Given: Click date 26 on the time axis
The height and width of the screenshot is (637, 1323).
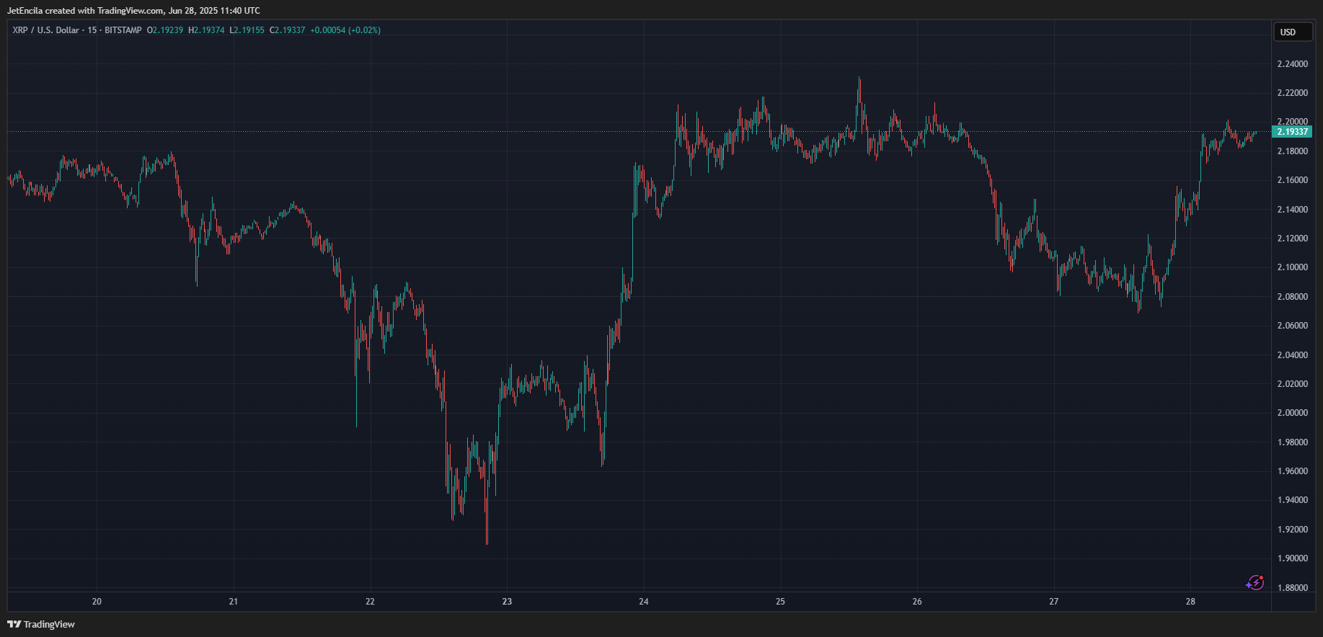Looking at the screenshot, I should [x=917, y=602].
